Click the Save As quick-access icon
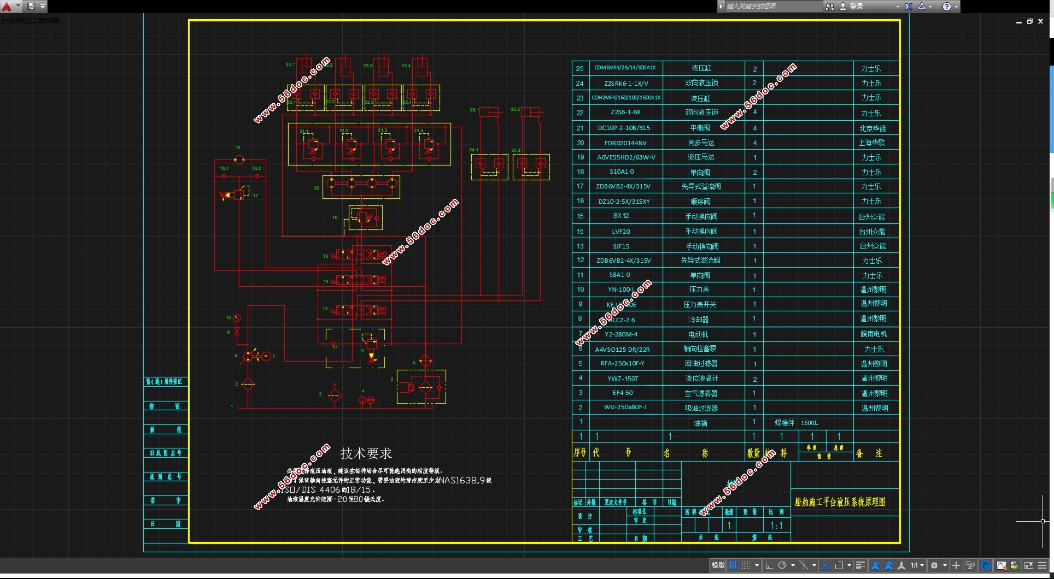This screenshot has height=579, width=1054. [x=32, y=7]
